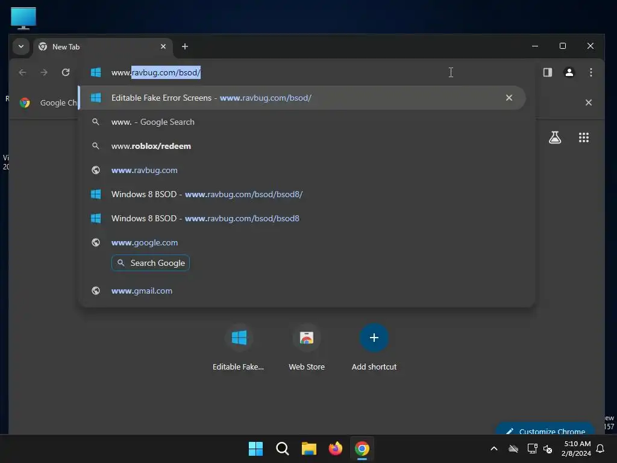Show hidden tray icons chevron

pos(494,449)
